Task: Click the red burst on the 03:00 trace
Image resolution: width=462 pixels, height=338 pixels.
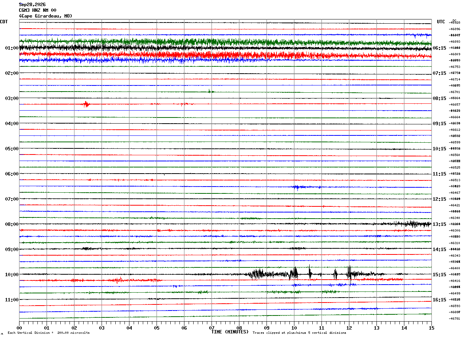Action: click(x=86, y=104)
